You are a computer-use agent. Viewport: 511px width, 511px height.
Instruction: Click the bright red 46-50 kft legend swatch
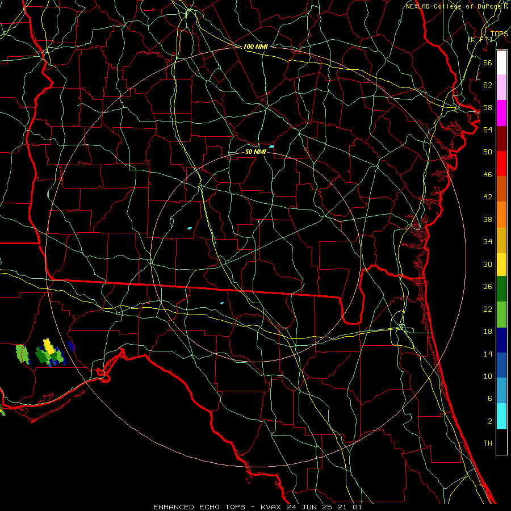(x=501, y=164)
